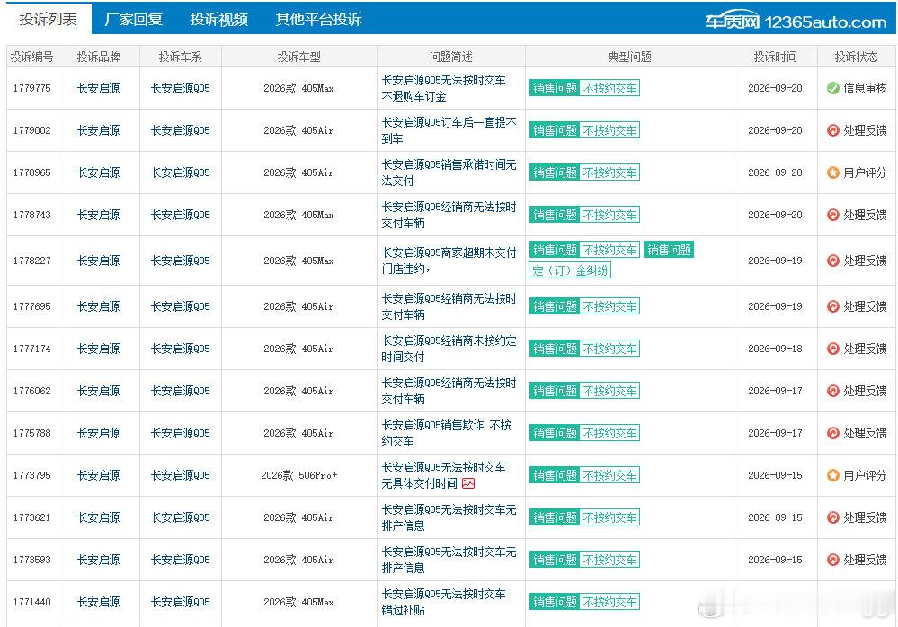Click red status icon in row 1778227
The height and width of the screenshot is (627, 898).
coord(832,261)
